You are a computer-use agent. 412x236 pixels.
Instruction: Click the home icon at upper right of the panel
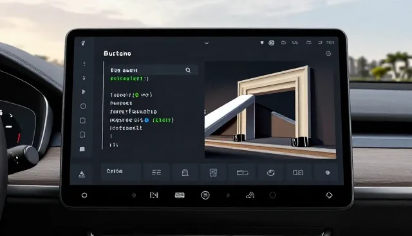328,54
